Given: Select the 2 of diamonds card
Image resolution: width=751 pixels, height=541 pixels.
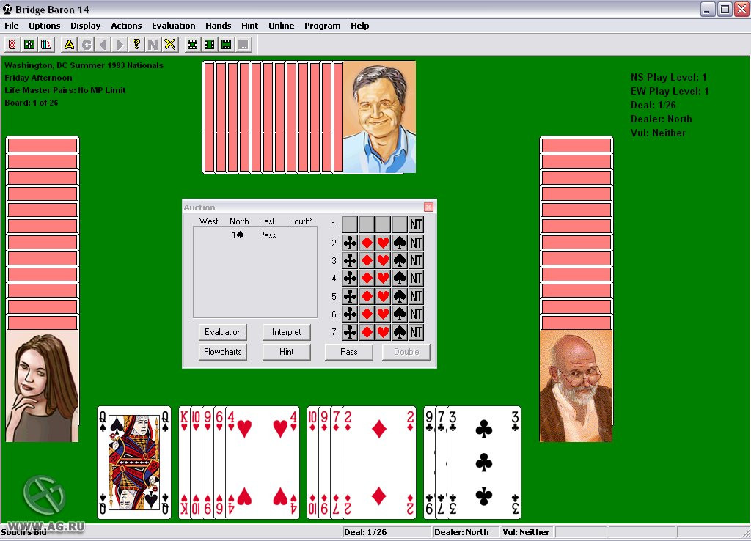Looking at the screenshot, I should coord(379,463).
